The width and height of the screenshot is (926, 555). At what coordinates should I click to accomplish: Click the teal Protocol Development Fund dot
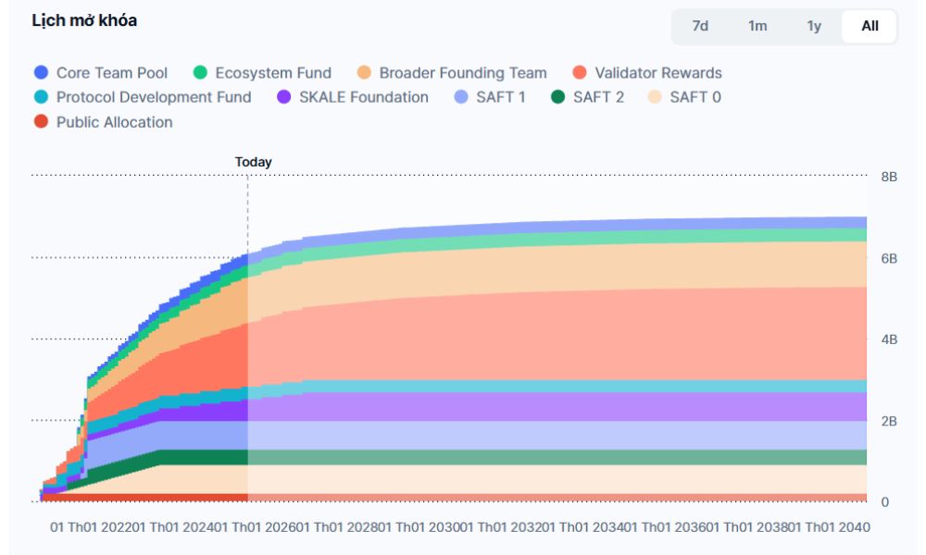coord(41,97)
